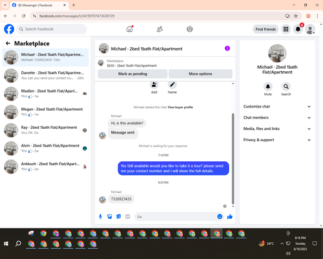This screenshot has height=259, width=323.
Task: Show hidden system tray icons
Action: 282,243
